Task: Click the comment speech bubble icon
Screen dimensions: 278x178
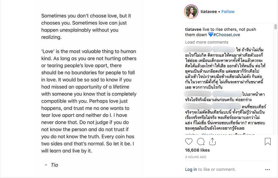Action: pyautogui.click(x=201, y=142)
